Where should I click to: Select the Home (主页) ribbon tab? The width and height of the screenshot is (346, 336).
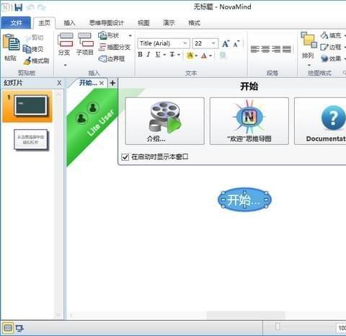click(45, 23)
